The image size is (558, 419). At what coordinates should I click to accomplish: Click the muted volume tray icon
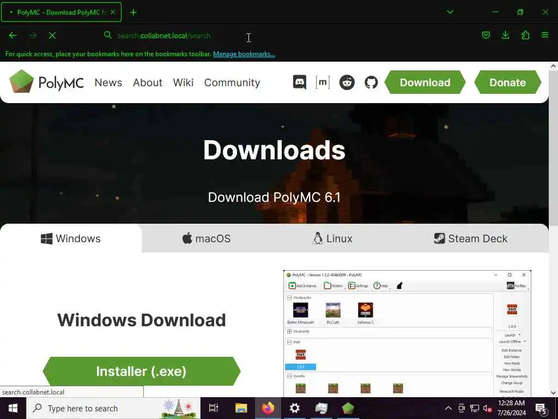(x=487, y=408)
